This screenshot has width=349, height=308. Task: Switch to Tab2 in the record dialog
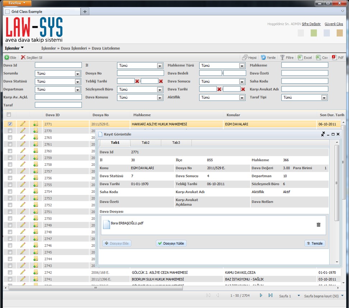[145, 143]
